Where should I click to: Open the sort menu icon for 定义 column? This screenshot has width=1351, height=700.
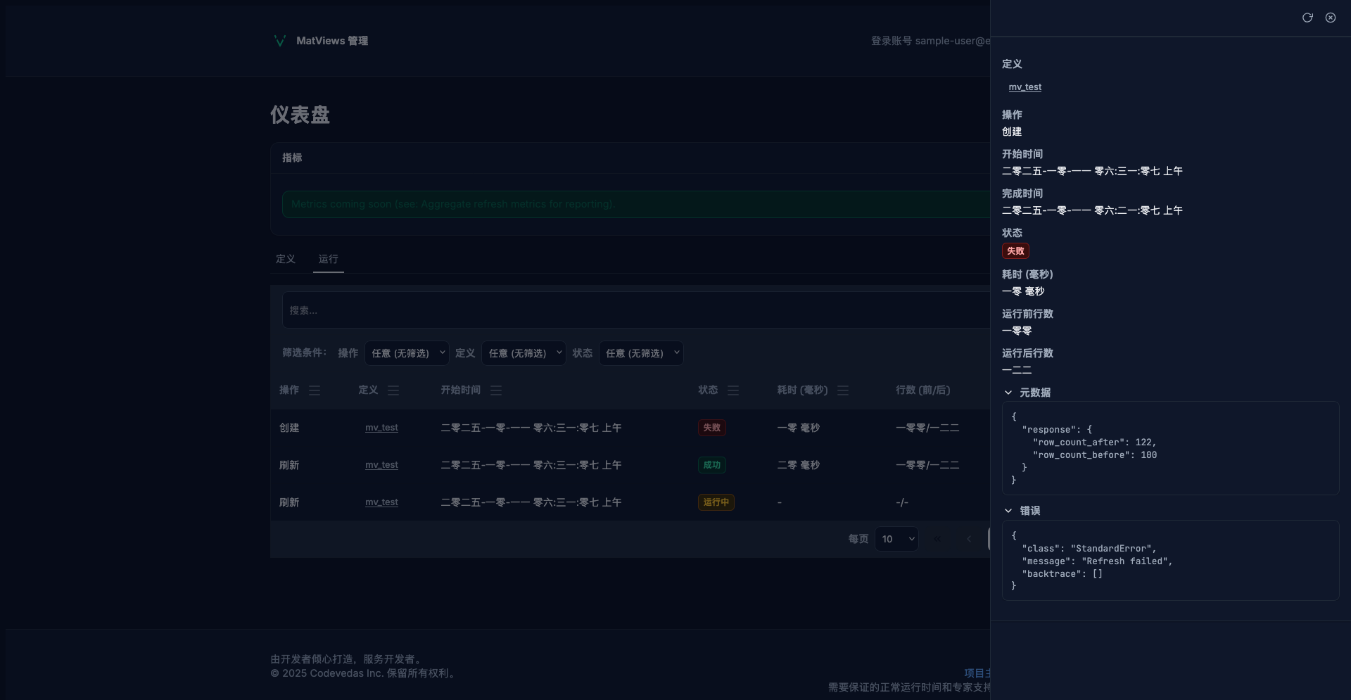[393, 390]
